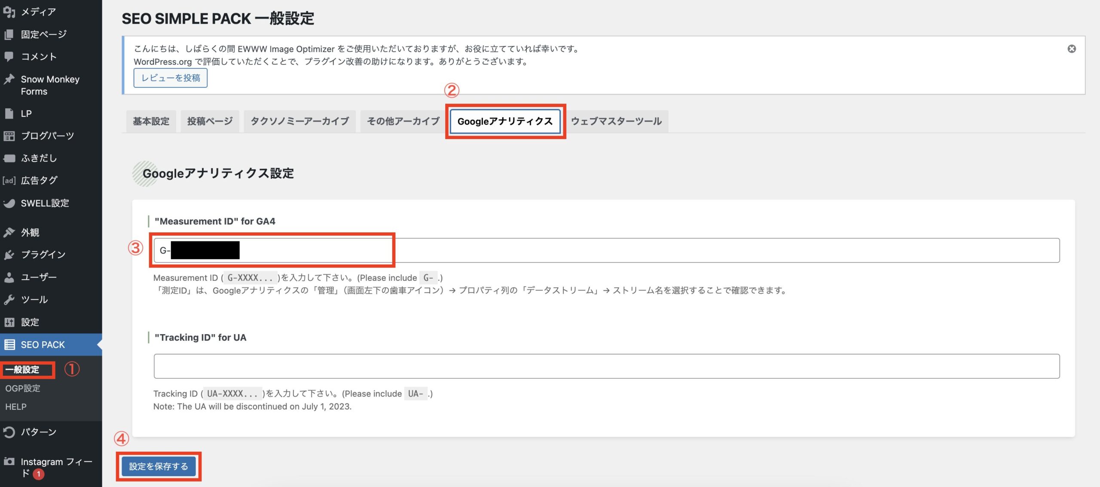The image size is (1100, 487).
Task: Open the ブログパーツ menu
Action: (51, 136)
